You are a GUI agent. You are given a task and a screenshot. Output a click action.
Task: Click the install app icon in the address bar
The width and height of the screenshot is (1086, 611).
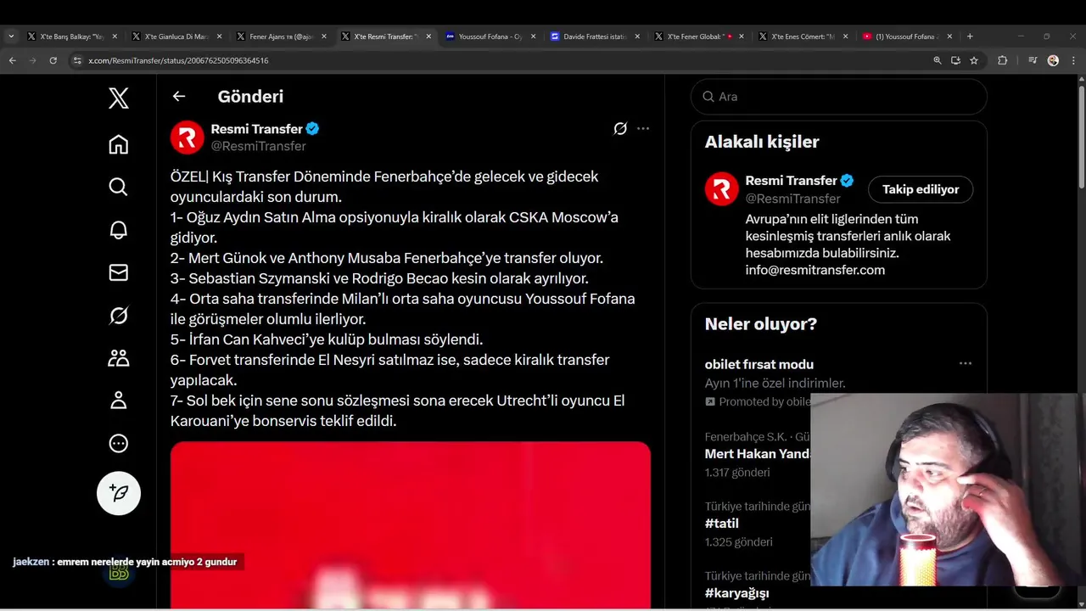click(955, 60)
